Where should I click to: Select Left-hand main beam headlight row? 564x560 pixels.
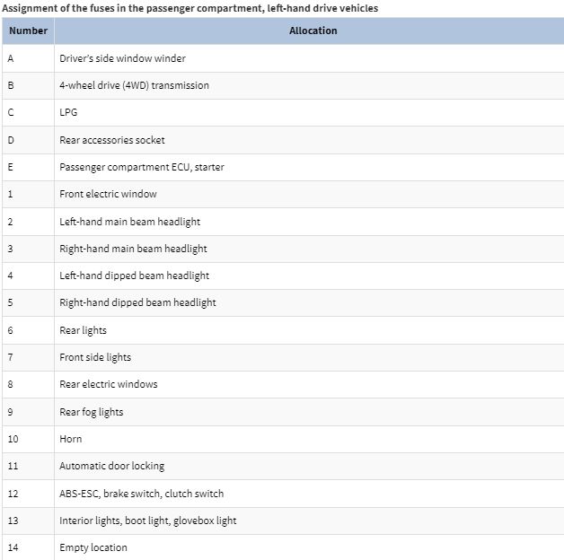coord(129,222)
